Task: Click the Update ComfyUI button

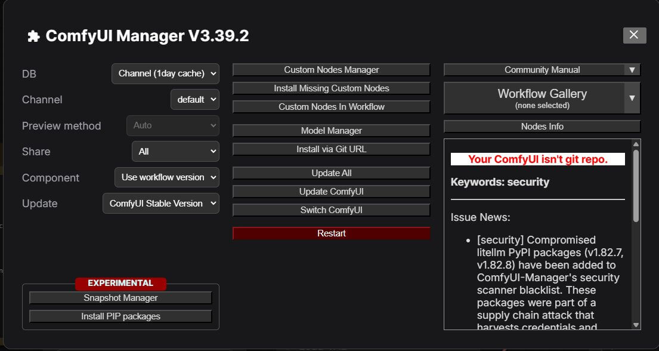Action: tap(331, 192)
